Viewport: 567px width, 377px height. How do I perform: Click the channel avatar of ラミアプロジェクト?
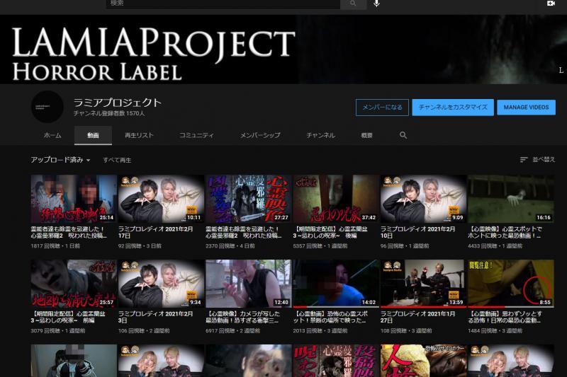click(x=47, y=107)
